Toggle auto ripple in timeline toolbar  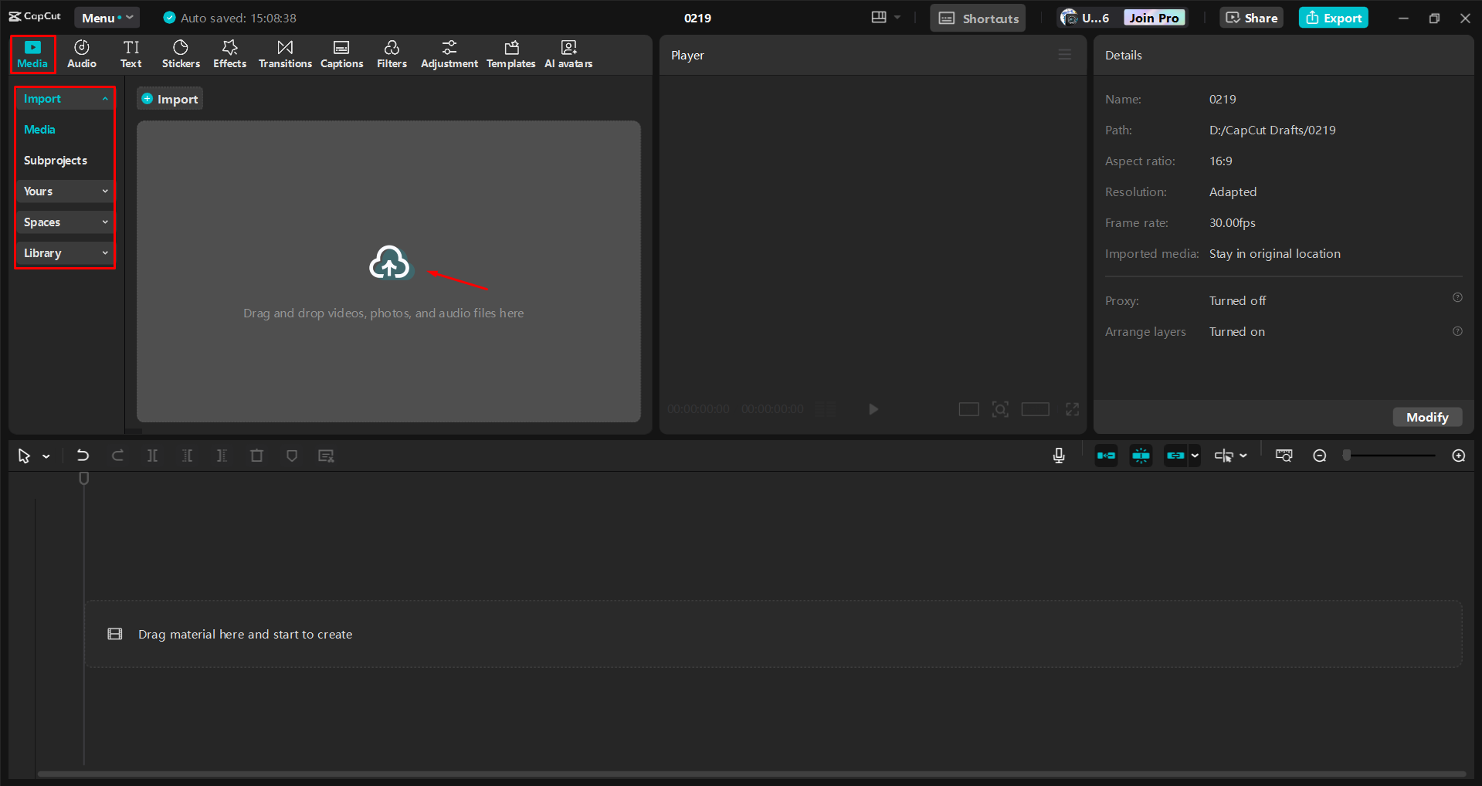point(1105,456)
